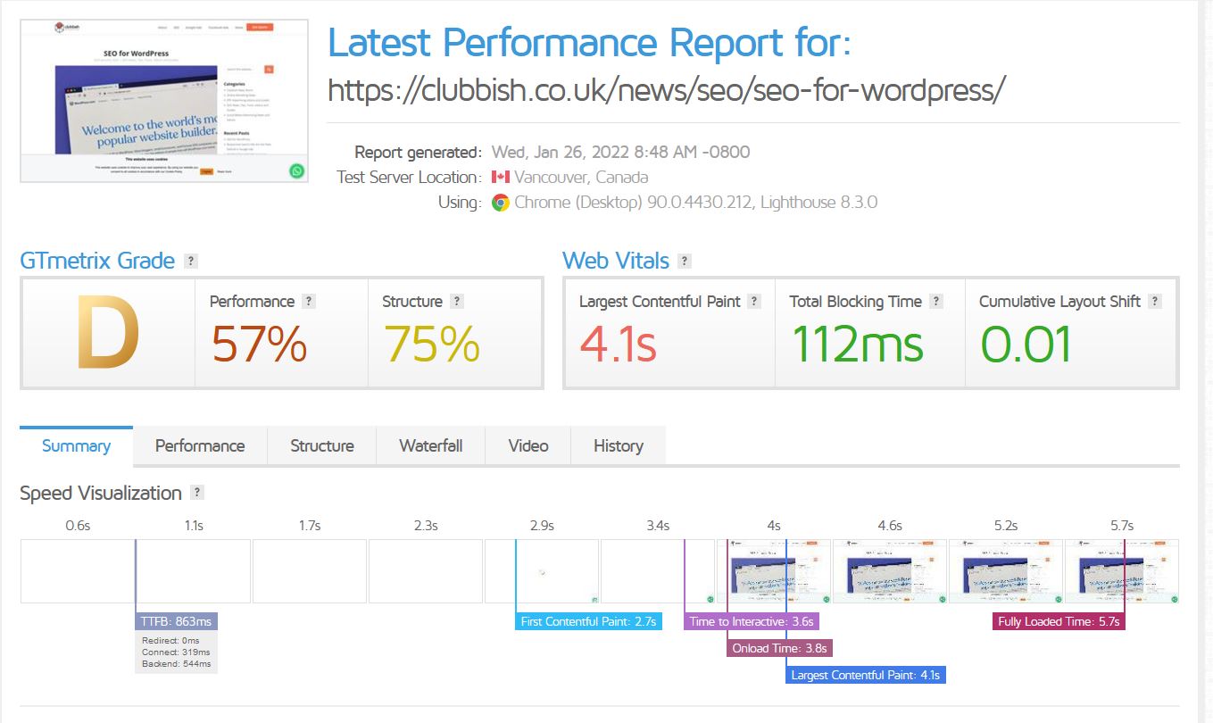Click the 112ms blocking time value
Screen dimensions: 1213x723
[x=857, y=344]
